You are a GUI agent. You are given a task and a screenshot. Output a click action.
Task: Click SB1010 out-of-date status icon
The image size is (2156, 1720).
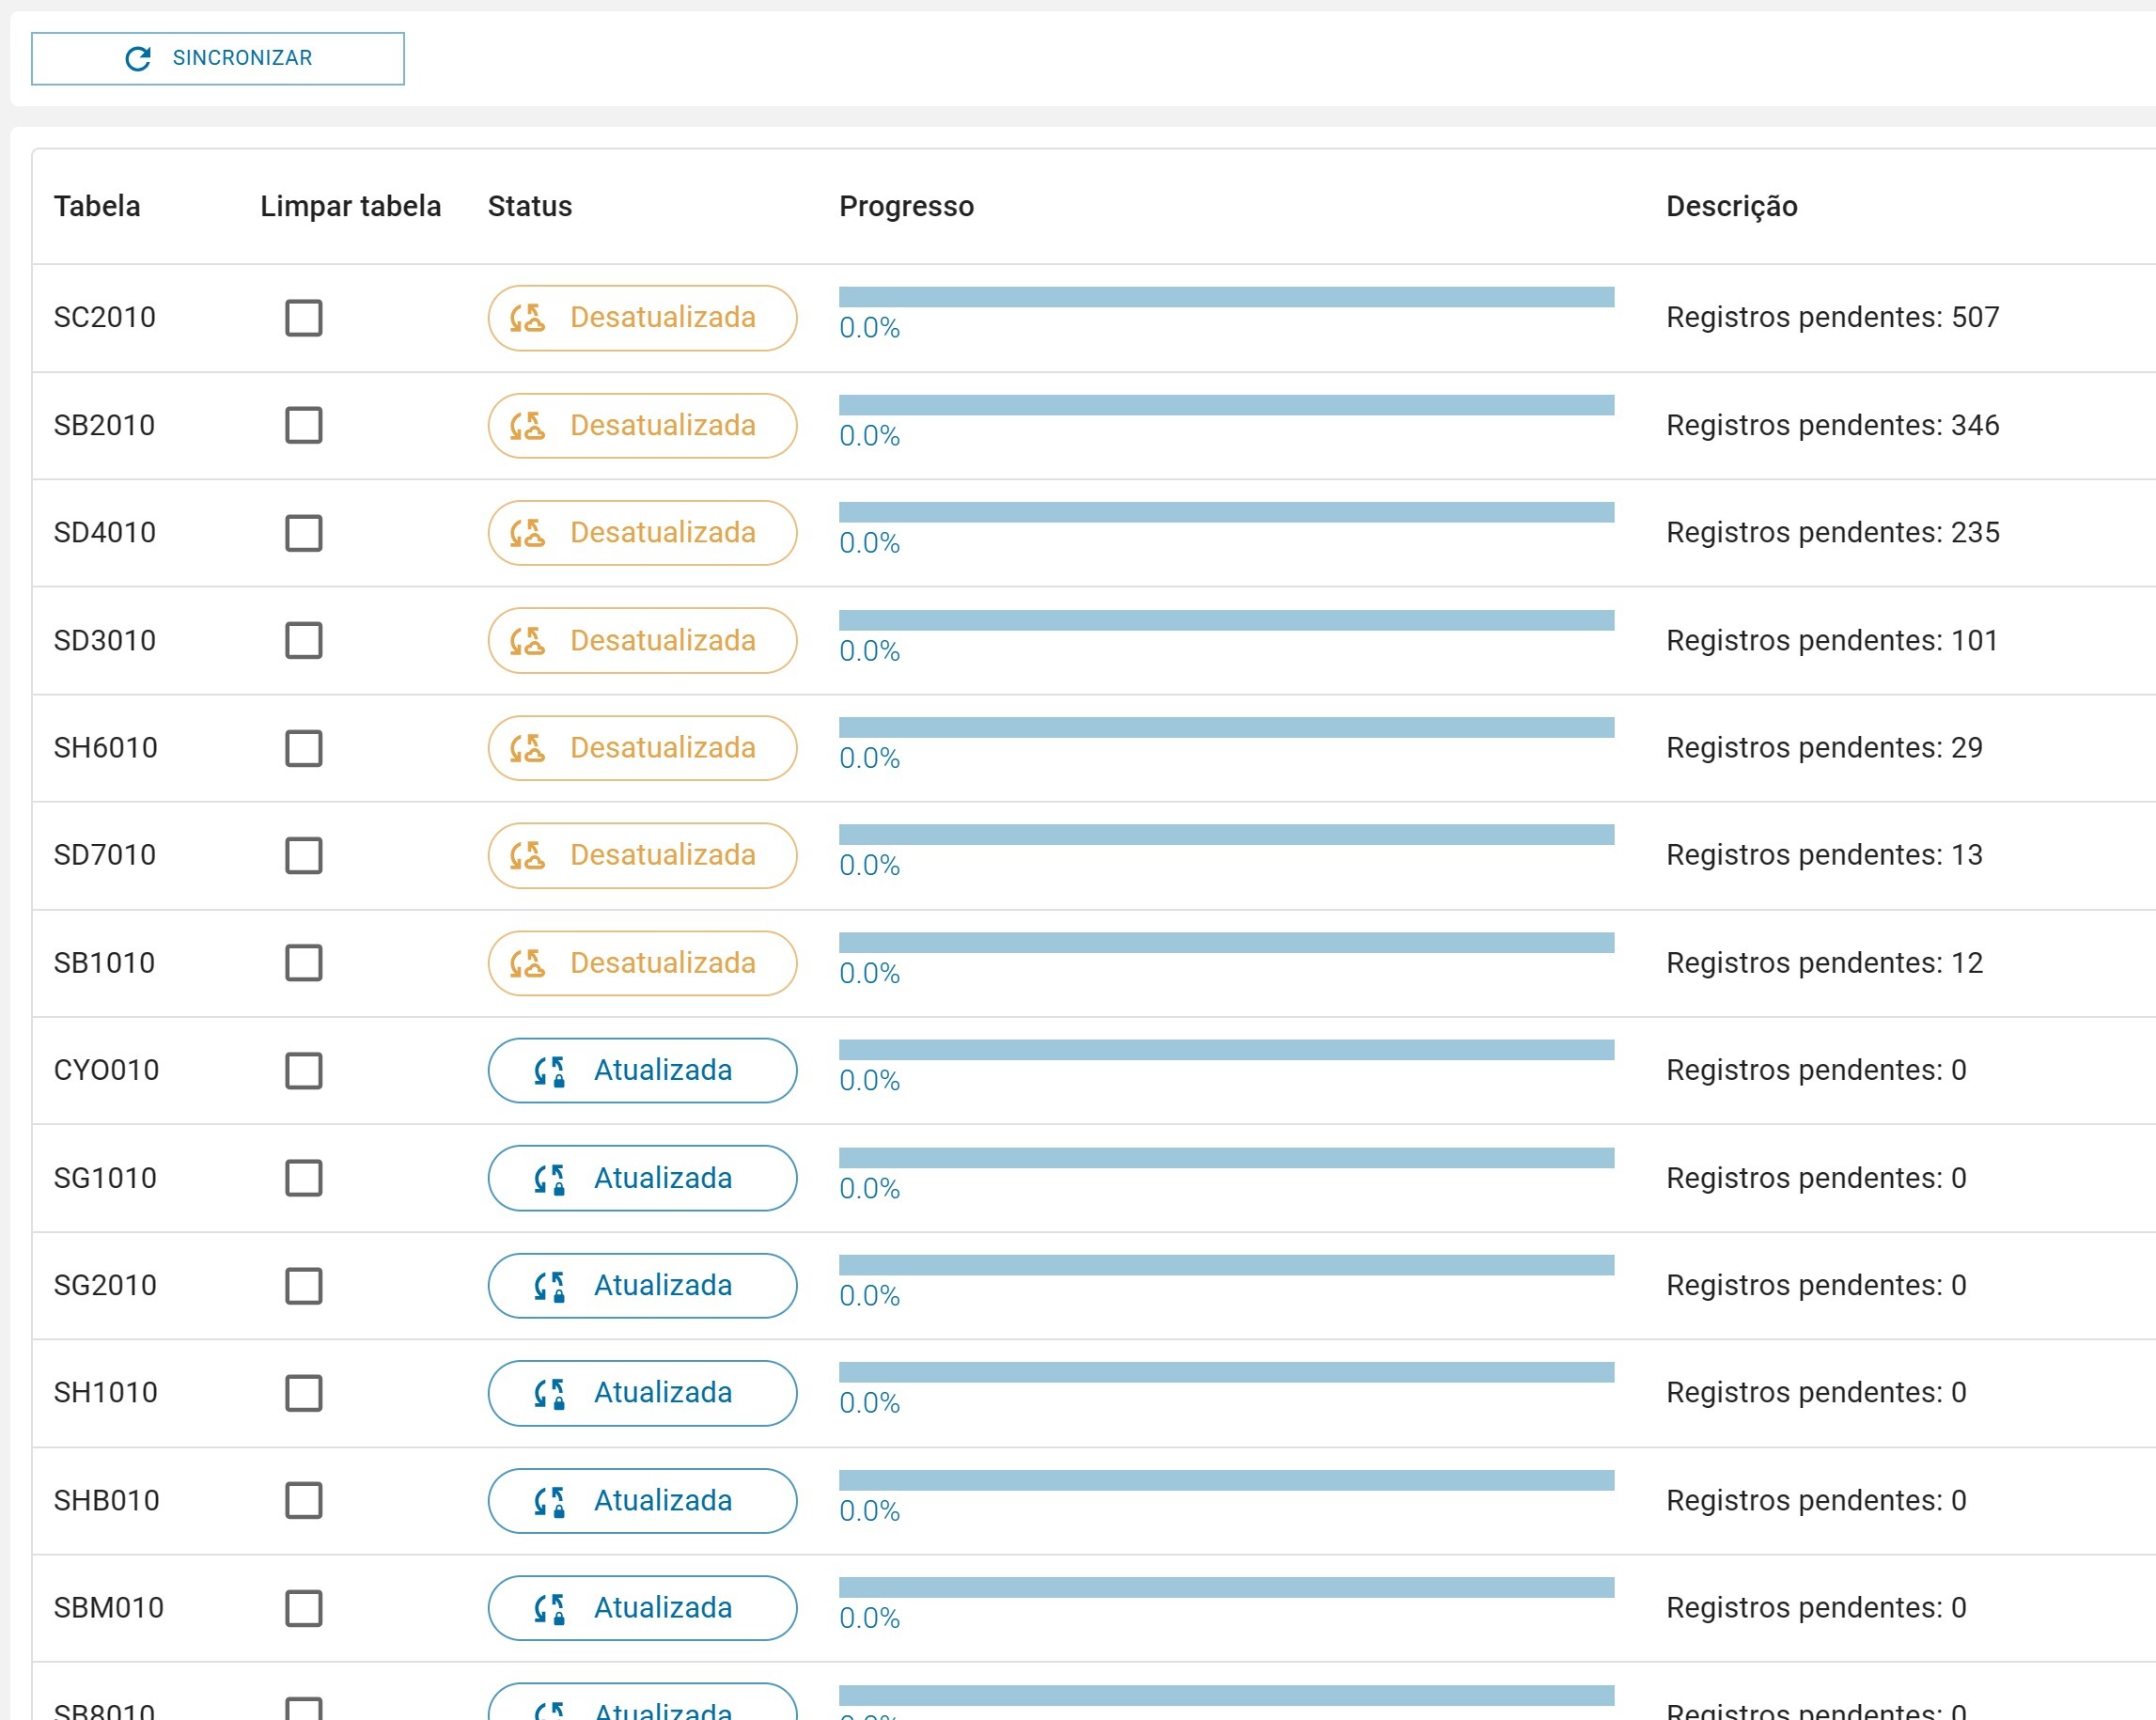click(527, 963)
